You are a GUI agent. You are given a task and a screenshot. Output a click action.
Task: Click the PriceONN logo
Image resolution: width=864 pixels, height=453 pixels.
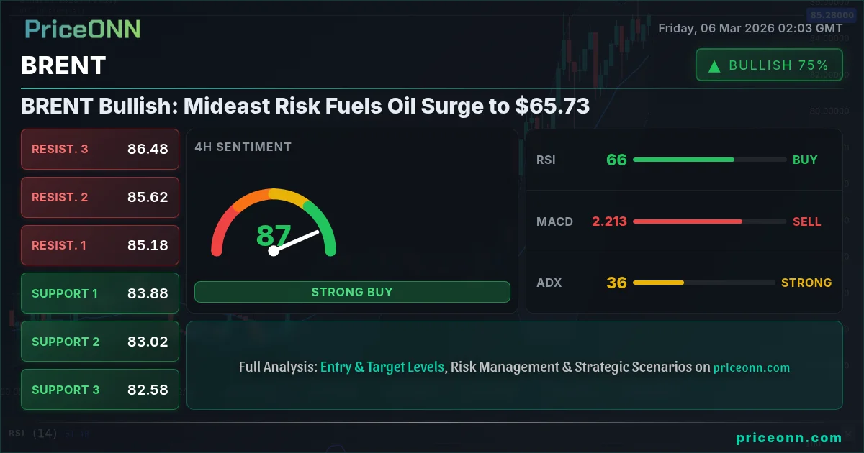83,29
